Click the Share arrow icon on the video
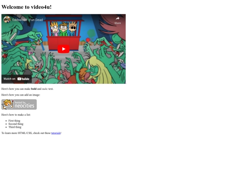The height and width of the screenshot is (169, 226). point(118,18)
